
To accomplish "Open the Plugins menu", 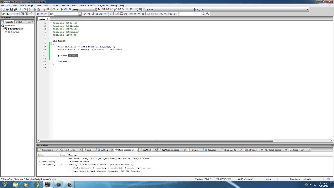I will (x=91, y=5).
